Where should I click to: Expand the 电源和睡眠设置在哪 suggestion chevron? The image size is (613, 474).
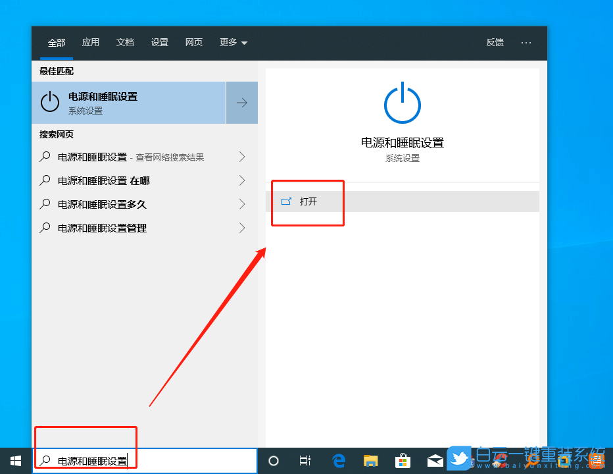(241, 180)
